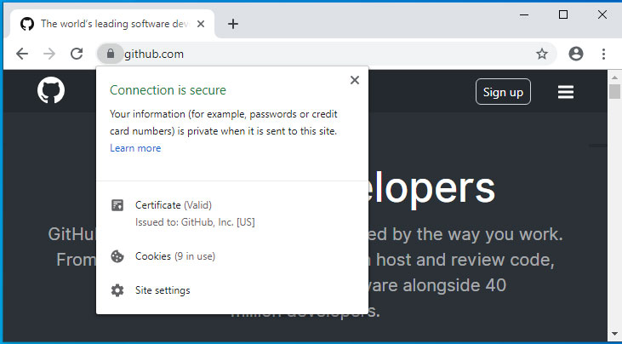Open the Learn more link
Screen dimensions: 622x344
pyautogui.click(x=135, y=148)
